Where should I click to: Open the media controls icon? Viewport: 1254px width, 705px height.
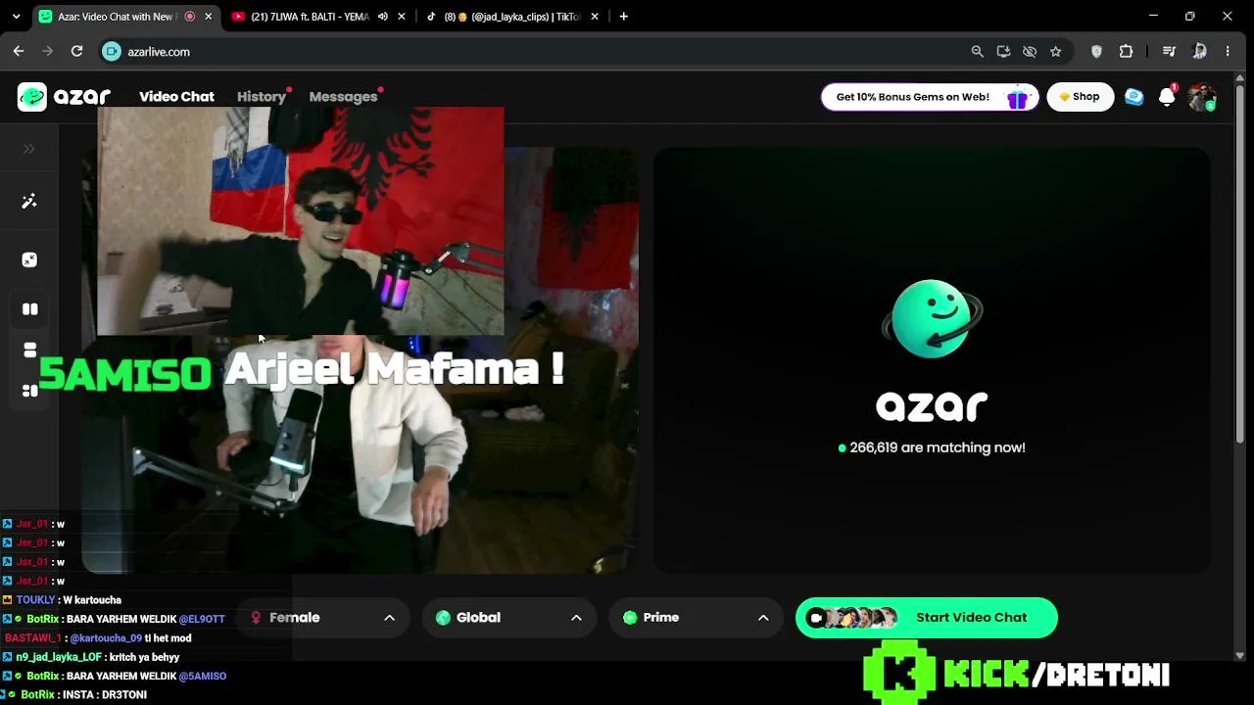pyautogui.click(x=1169, y=52)
